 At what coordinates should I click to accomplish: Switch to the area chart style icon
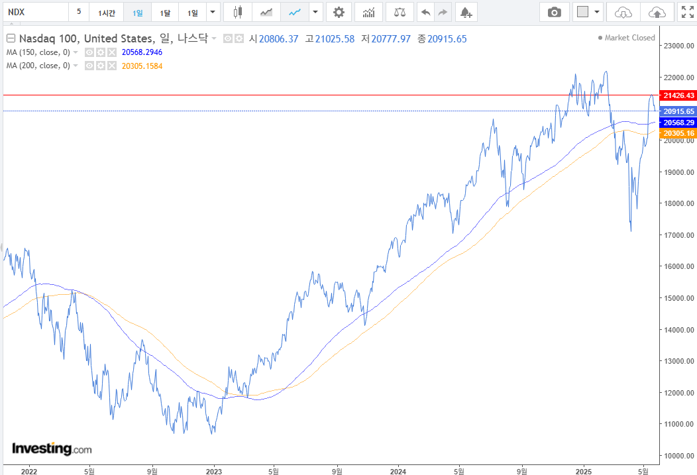pos(266,13)
